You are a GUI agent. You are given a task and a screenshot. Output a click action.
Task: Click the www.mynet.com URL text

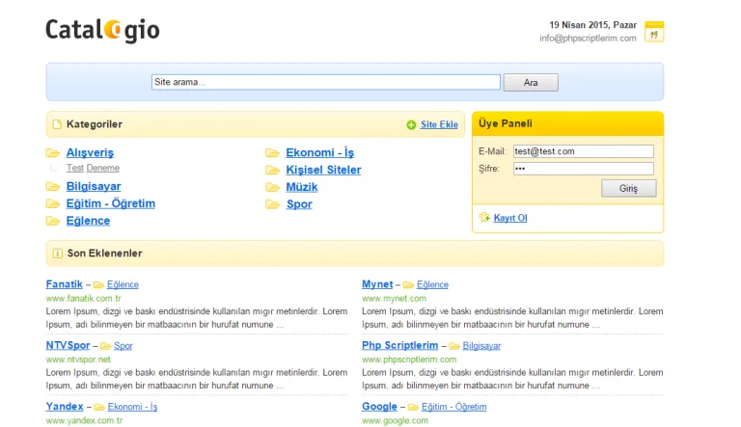394,299
